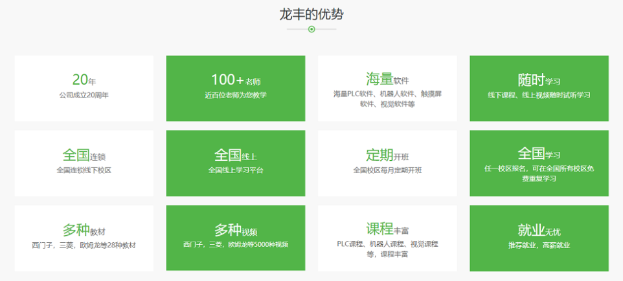Click the '龙丰的优势' section heading
Image resolution: width=623 pixels, height=281 pixels.
click(x=311, y=13)
